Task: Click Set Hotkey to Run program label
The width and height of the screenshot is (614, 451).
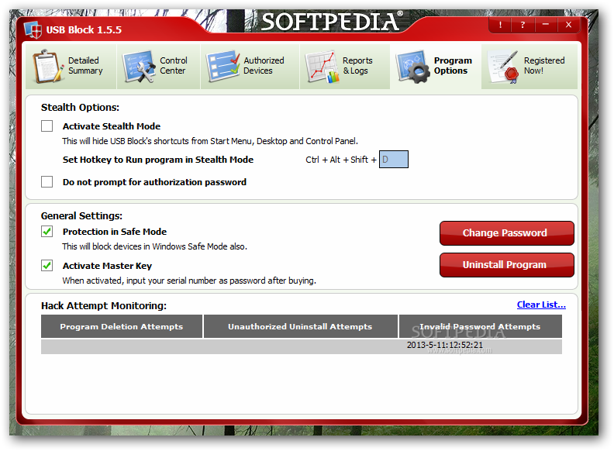Action: tap(158, 160)
